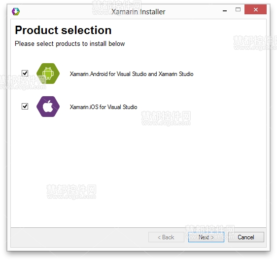
Task: Click the purple Apple hexagon icon
Action: [x=48, y=107]
